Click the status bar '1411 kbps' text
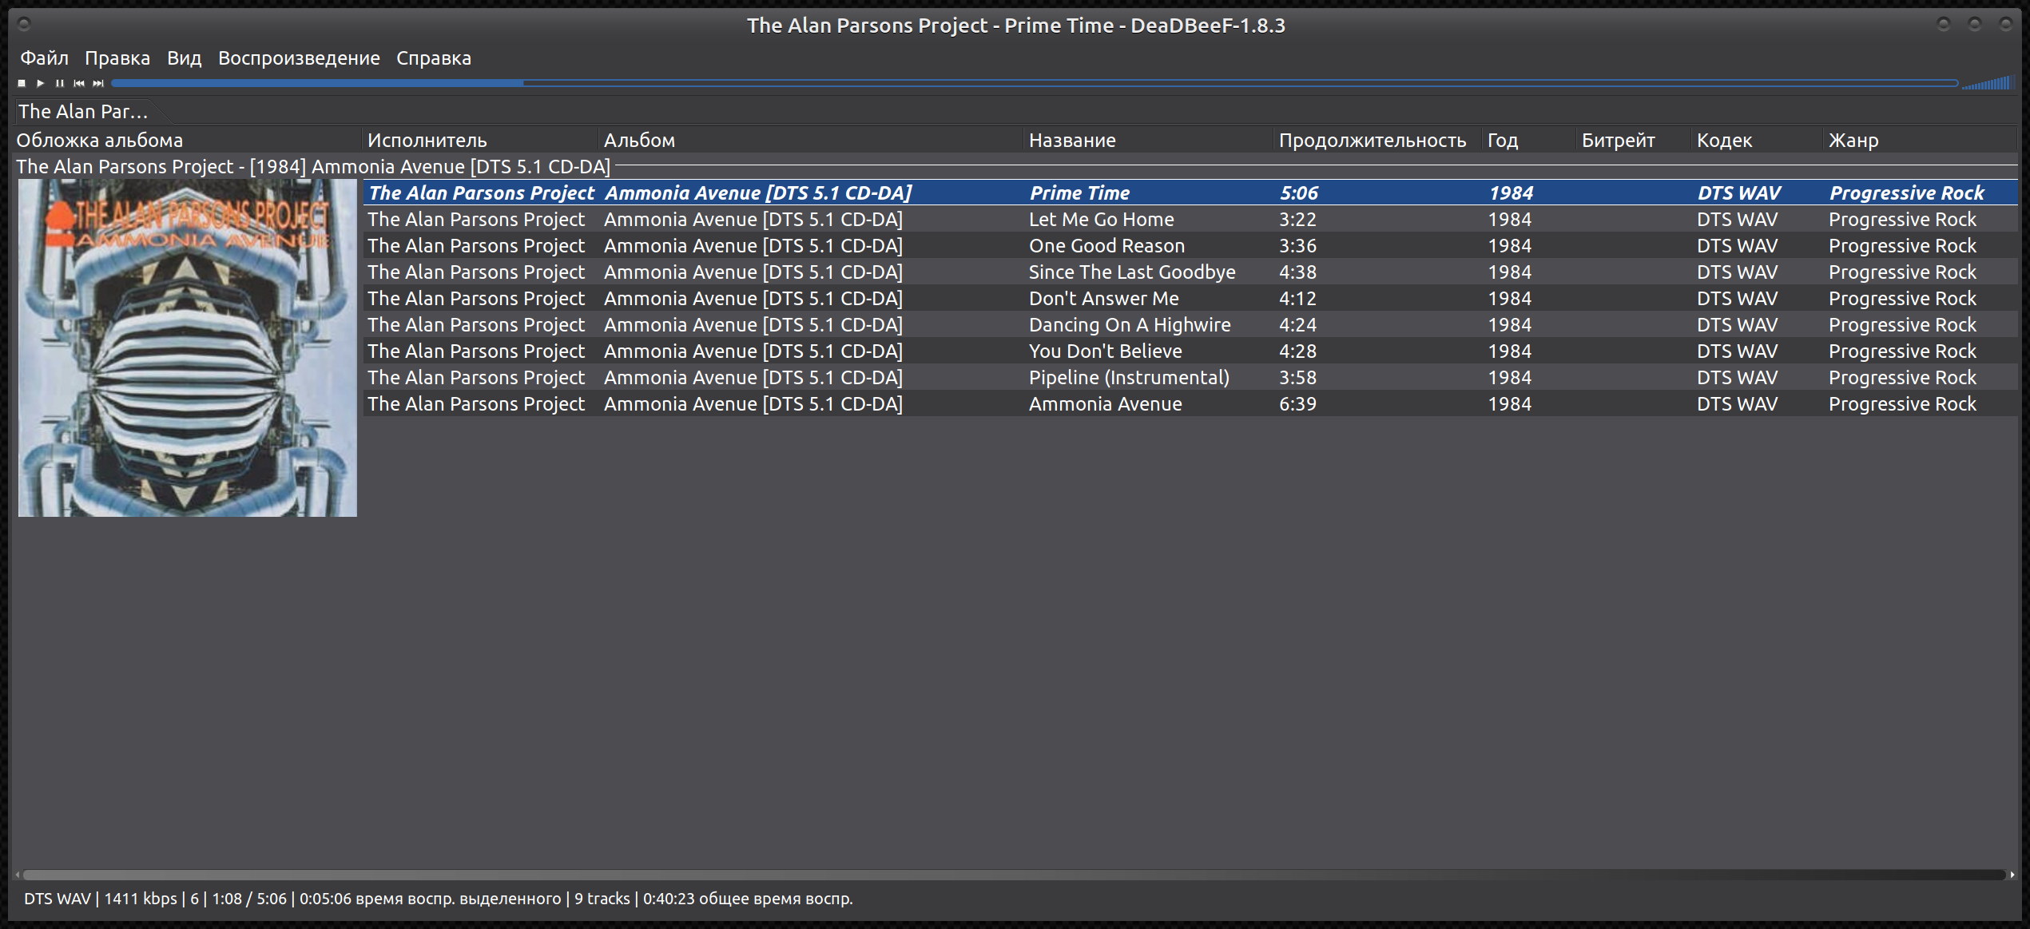The image size is (2030, 929). [x=141, y=899]
